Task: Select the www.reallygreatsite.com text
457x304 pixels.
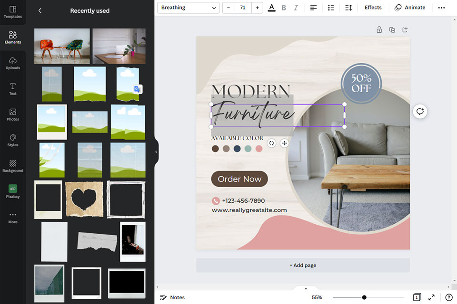Action: click(x=249, y=210)
